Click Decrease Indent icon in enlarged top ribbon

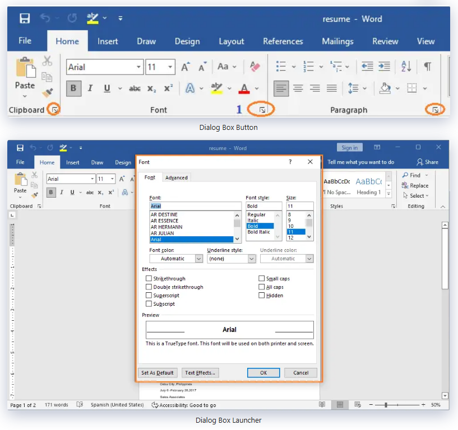tap(367, 67)
